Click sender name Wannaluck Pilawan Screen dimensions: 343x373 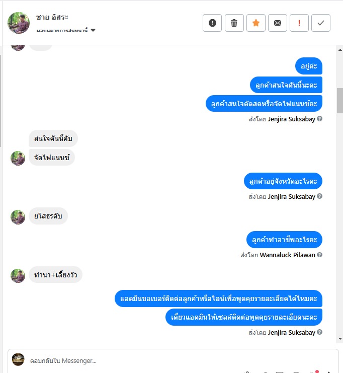[x=287, y=255]
